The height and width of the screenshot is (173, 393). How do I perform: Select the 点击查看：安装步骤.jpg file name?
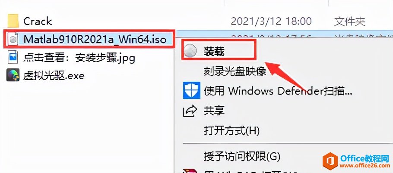click(79, 58)
